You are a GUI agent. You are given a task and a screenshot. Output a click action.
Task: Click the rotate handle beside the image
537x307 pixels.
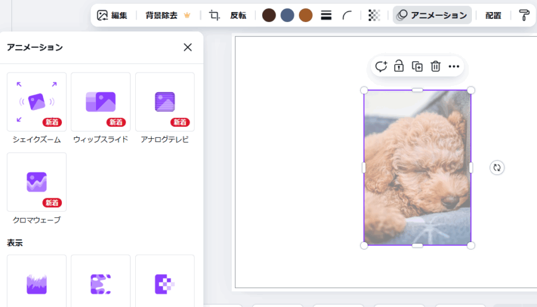pyautogui.click(x=497, y=167)
